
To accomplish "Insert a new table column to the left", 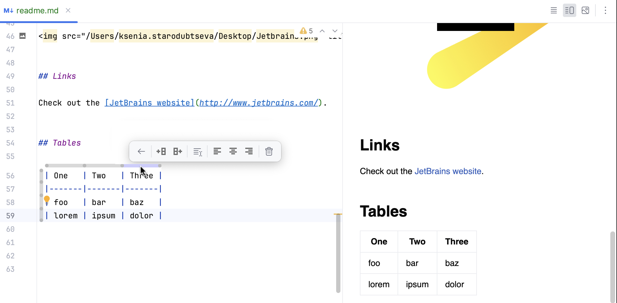I will [161, 151].
